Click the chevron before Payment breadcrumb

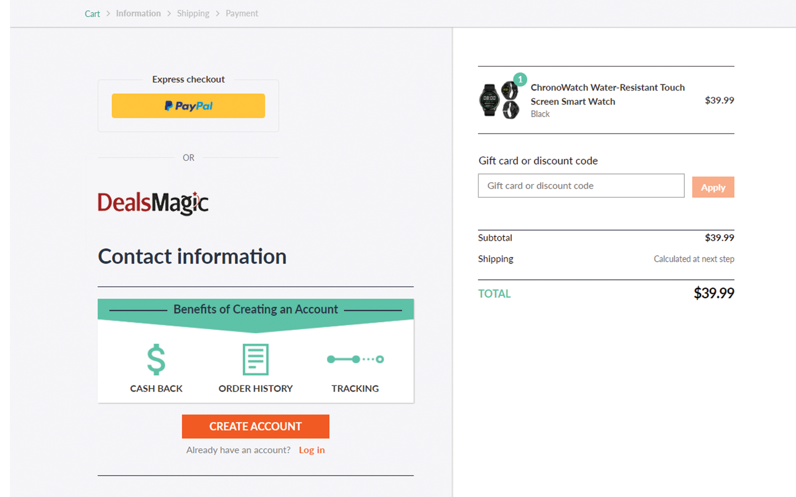[218, 13]
